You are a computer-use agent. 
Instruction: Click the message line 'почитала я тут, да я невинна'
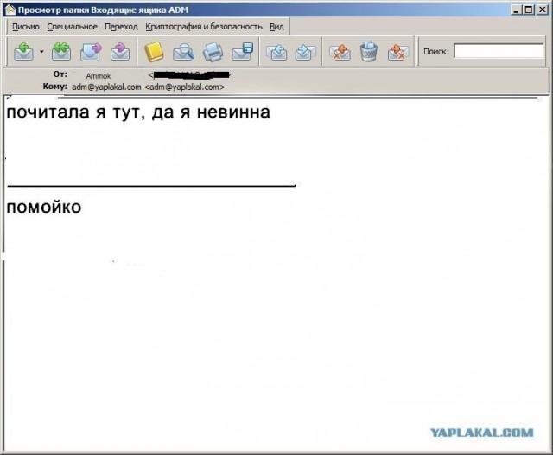point(138,112)
